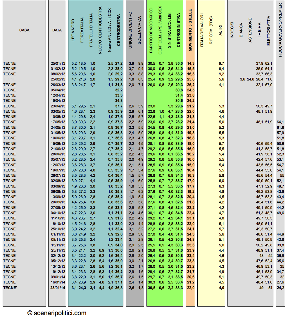Image resolution: width=288 pixels, height=320 pixels.
Task: Click the date 04/10/13
Action: (58, 213)
